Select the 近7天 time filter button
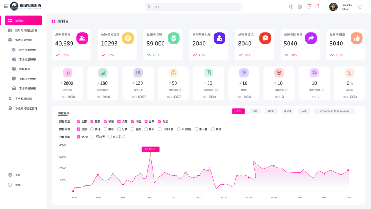This screenshot has width=371, height=209. [x=271, y=111]
